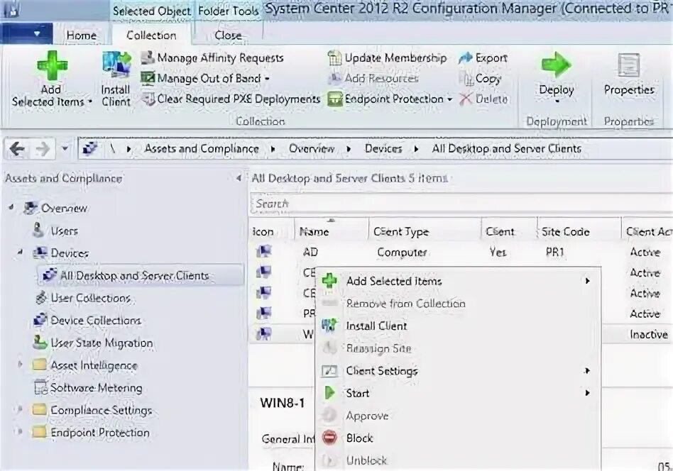This screenshot has width=673, height=471.
Task: Click the Delete ribbon button
Action: (483, 99)
